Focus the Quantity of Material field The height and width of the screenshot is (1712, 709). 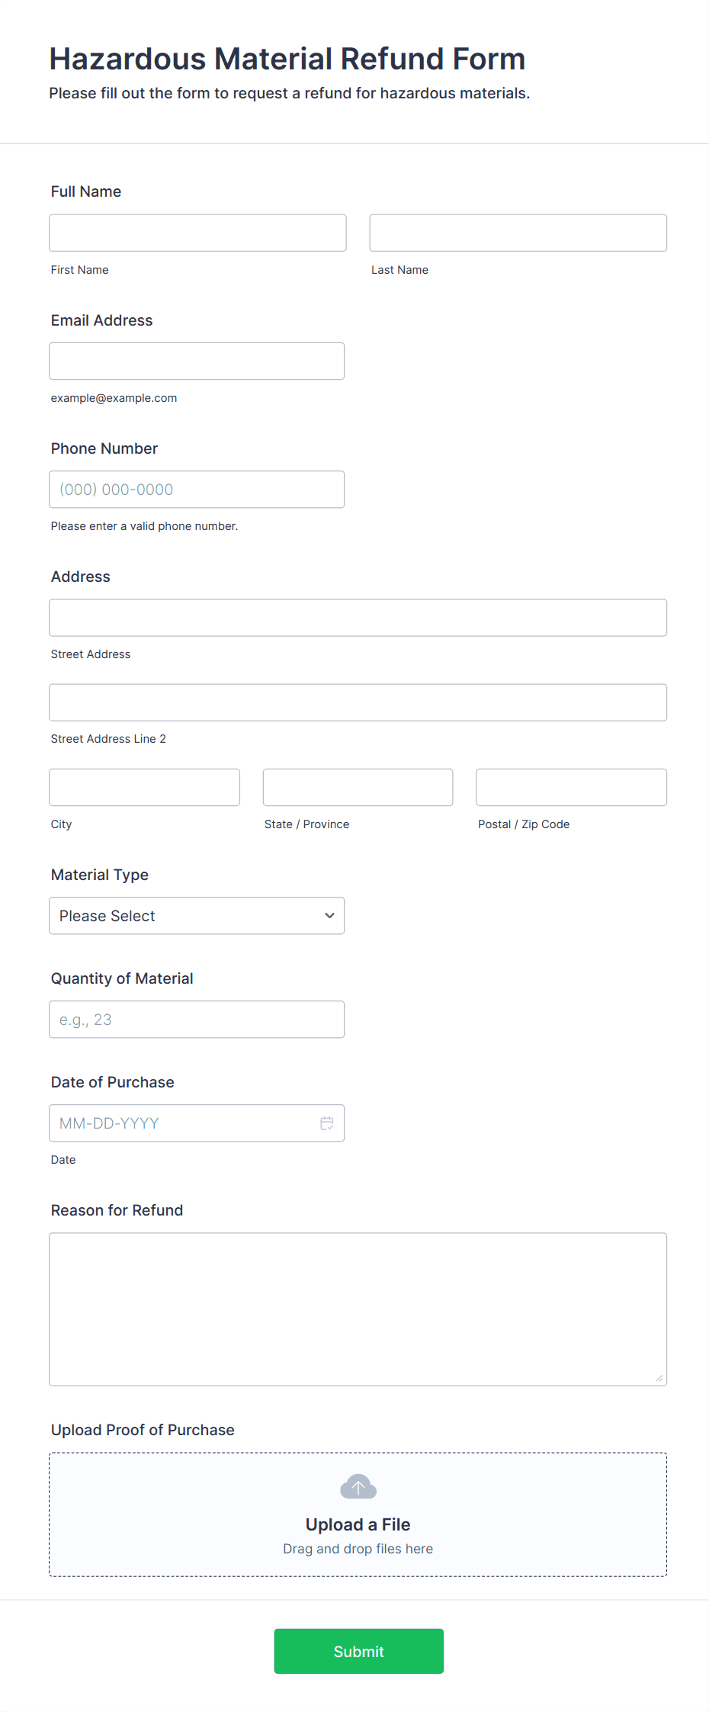[197, 1020]
